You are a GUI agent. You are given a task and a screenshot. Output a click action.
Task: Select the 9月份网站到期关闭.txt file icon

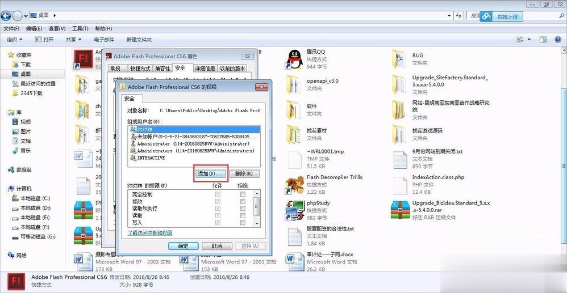(400, 159)
